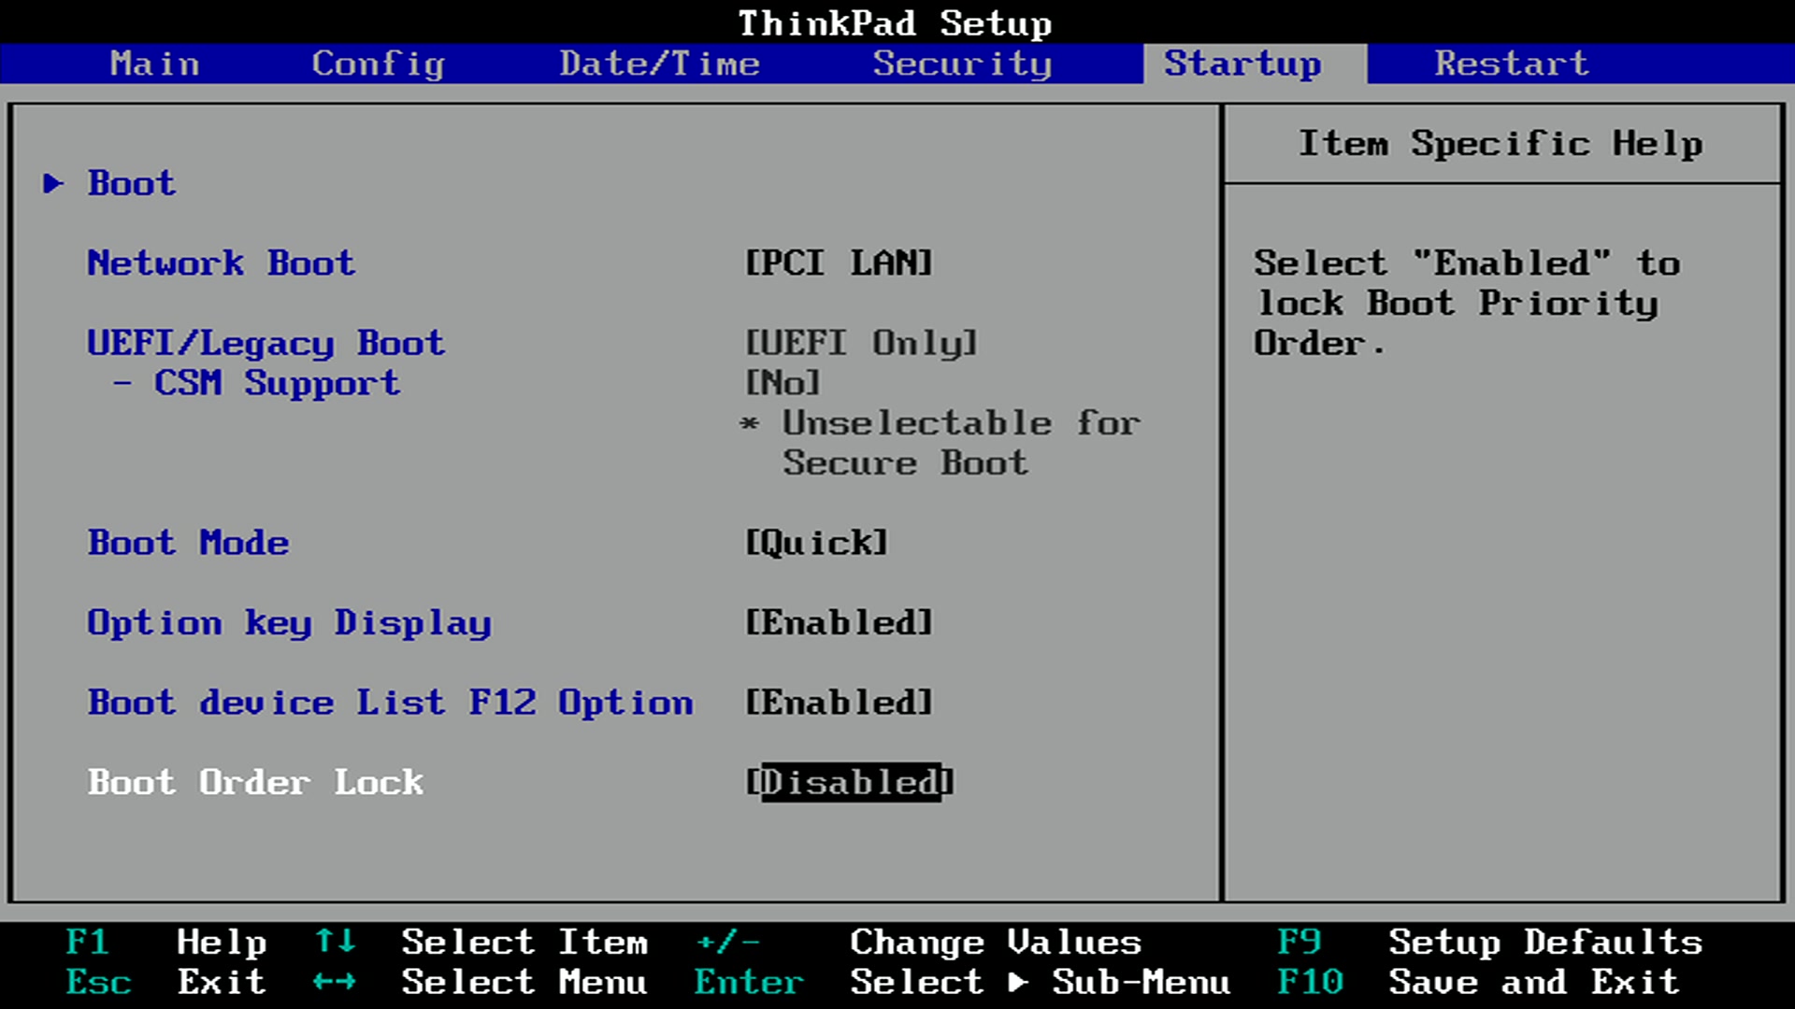Toggle the highlighted [Disabled] Boot Order Lock value
The image size is (1795, 1009).
(x=850, y=782)
